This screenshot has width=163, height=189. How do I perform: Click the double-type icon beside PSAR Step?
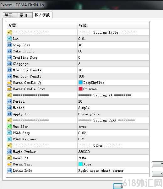pos(9,133)
